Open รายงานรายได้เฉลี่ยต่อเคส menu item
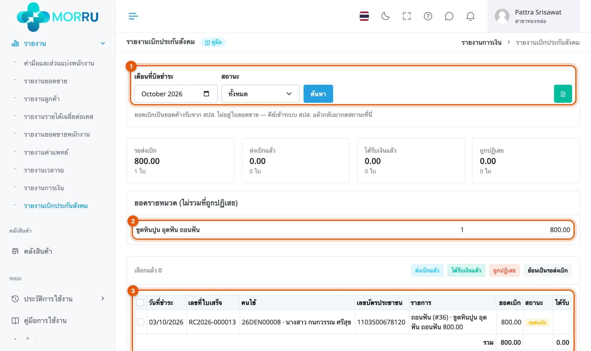 (59, 117)
